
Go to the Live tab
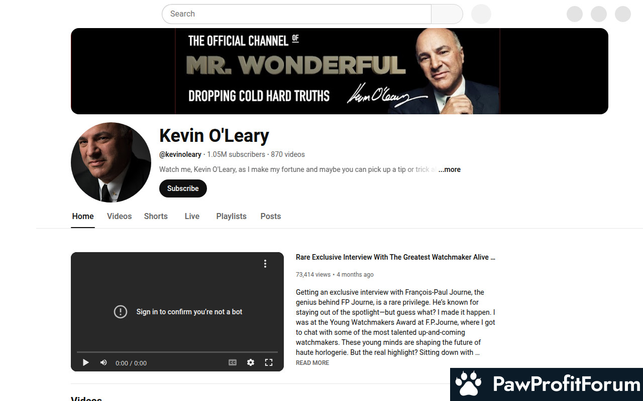(192, 217)
